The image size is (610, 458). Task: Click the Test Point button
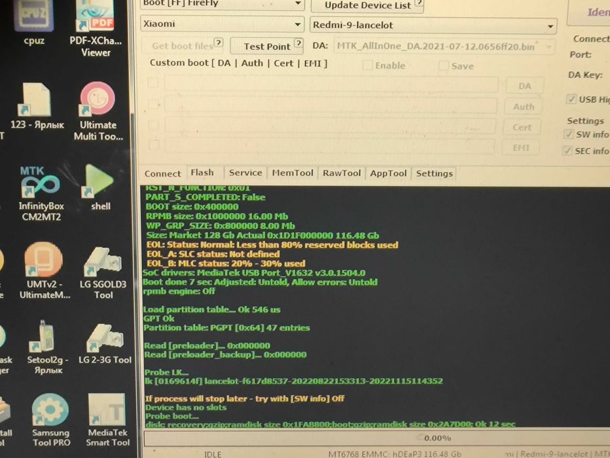point(267,46)
